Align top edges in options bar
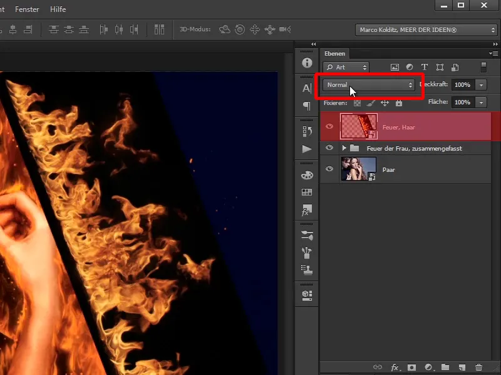Viewport: 501px width, 375px height. point(53,29)
